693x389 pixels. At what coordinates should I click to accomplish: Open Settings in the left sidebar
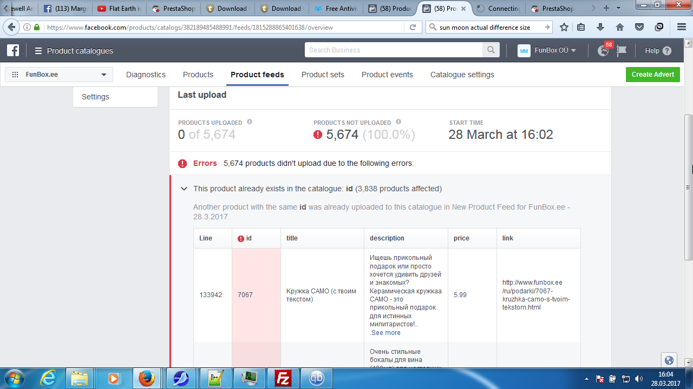pyautogui.click(x=96, y=97)
